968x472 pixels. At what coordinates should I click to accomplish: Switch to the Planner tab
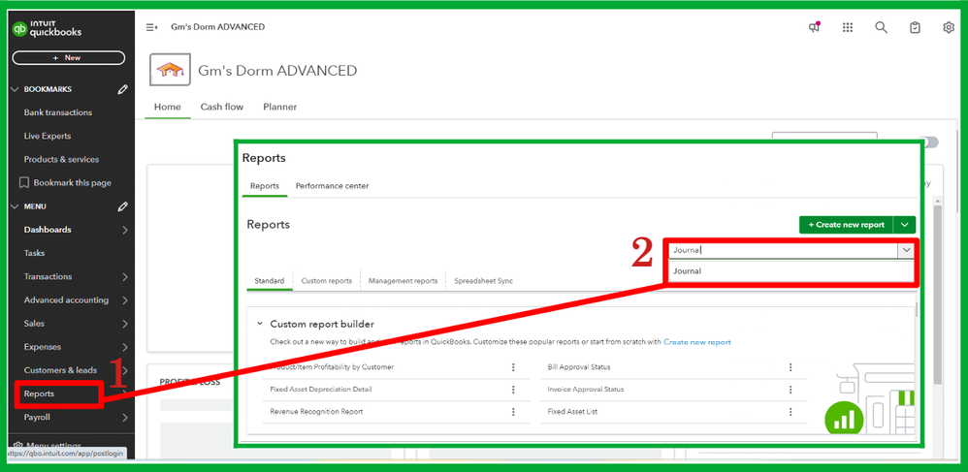tap(279, 107)
